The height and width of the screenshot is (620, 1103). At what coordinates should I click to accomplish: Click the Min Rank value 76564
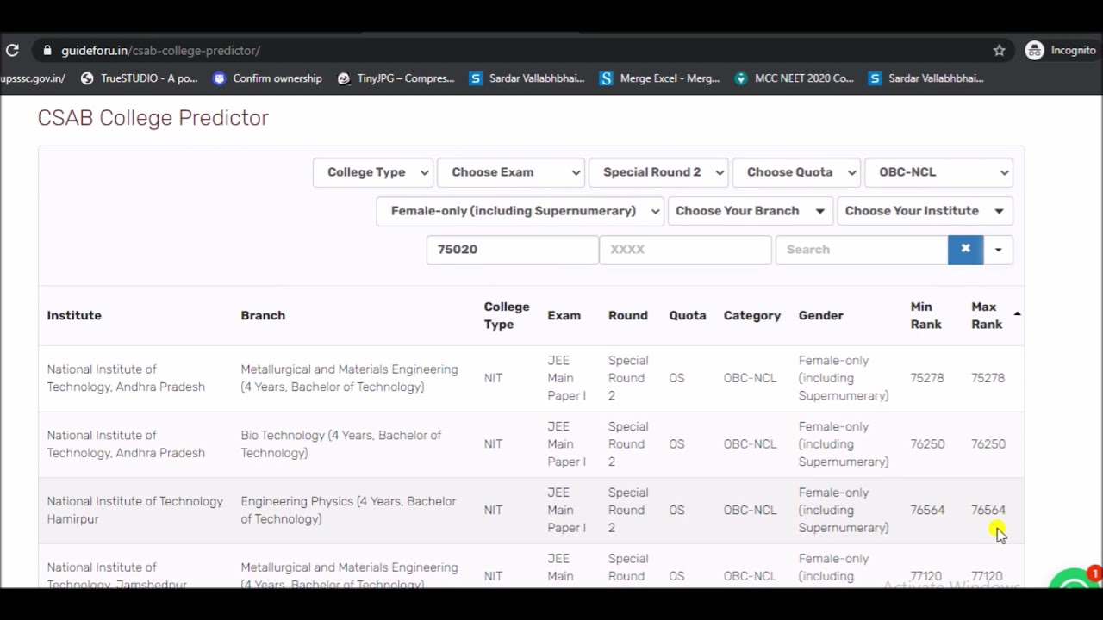tap(927, 511)
